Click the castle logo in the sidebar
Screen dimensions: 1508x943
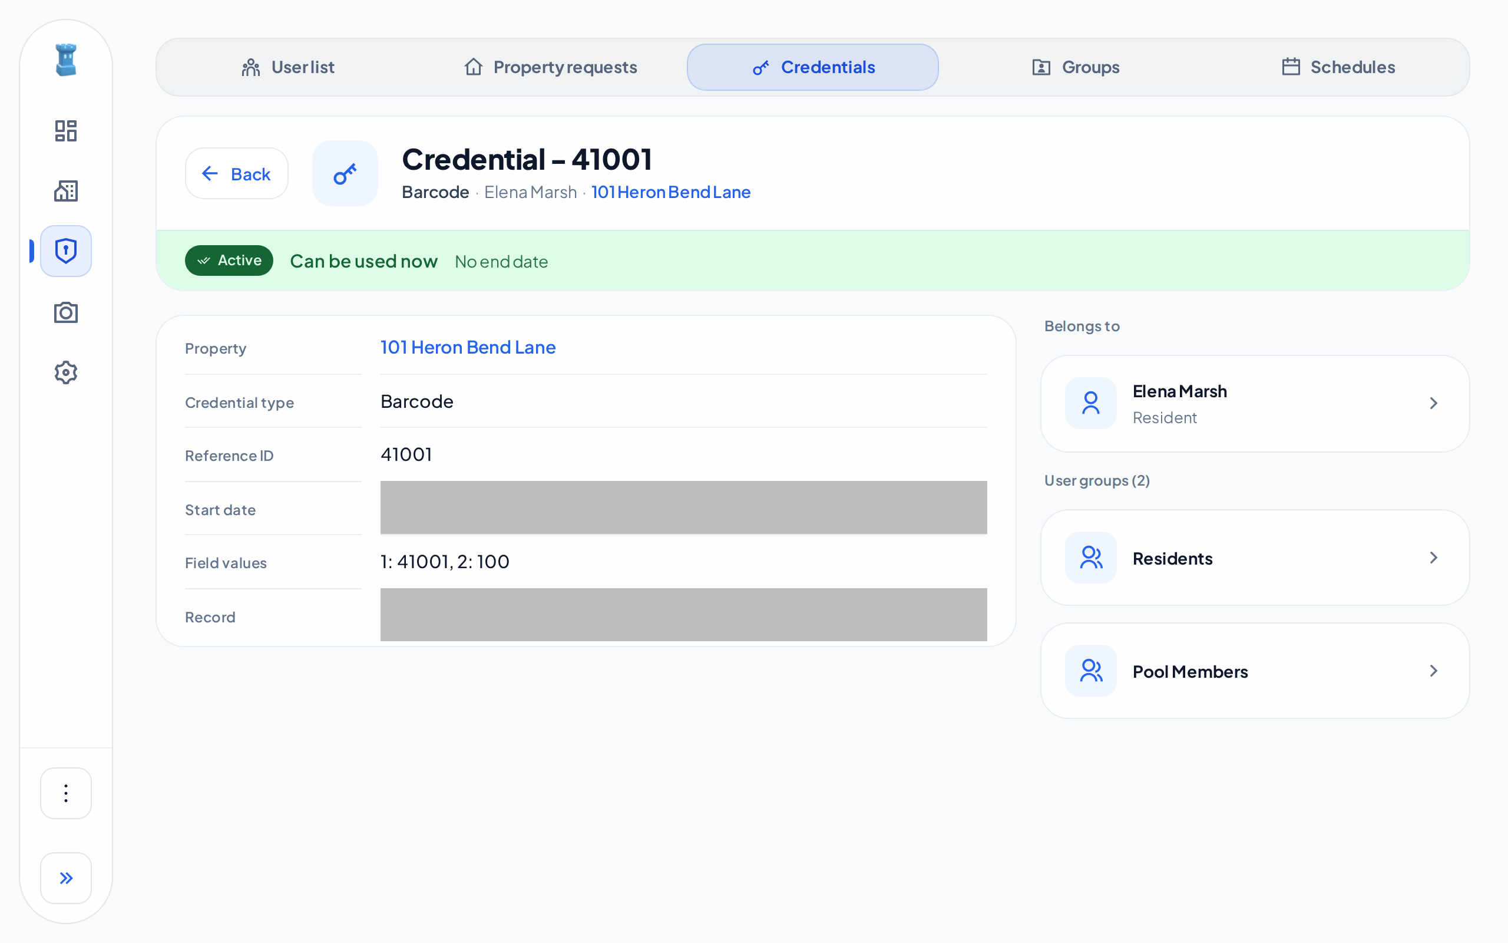click(x=65, y=60)
